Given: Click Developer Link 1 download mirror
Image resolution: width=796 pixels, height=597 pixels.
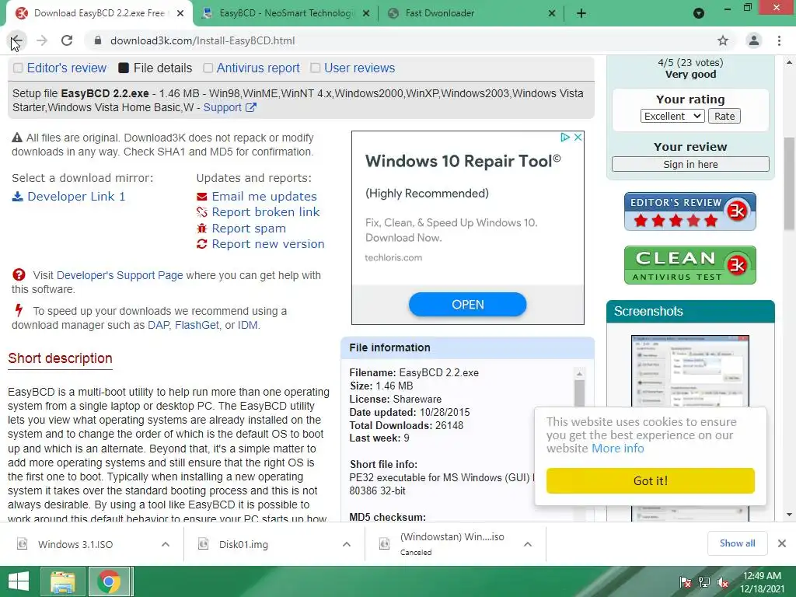Looking at the screenshot, I should [76, 197].
